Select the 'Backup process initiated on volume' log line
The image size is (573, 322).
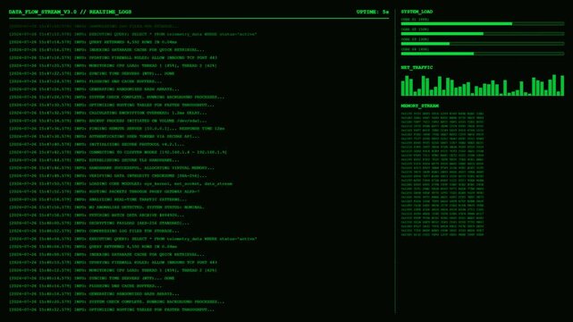(x=108, y=121)
